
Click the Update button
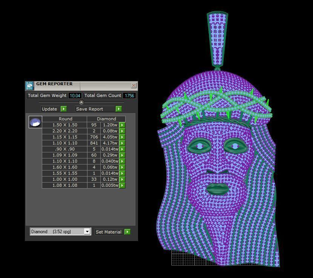[49, 109]
